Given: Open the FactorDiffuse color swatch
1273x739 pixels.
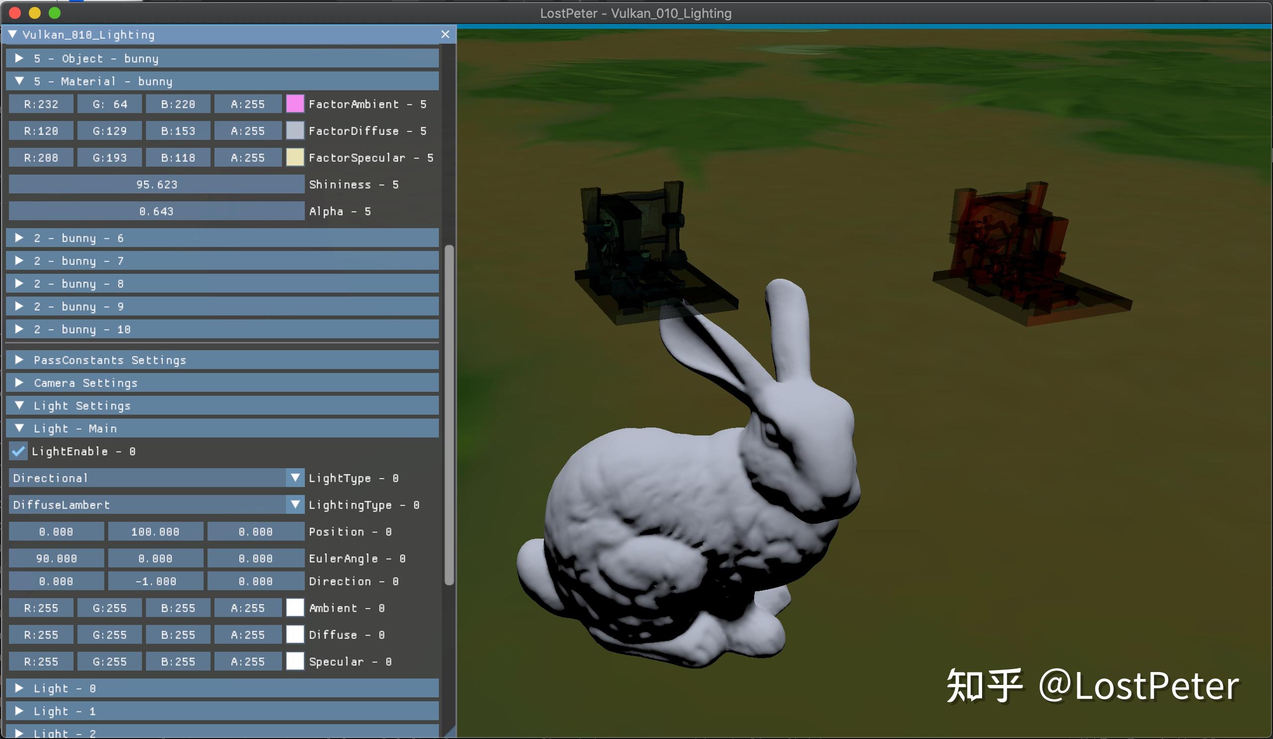Looking at the screenshot, I should pos(294,131).
